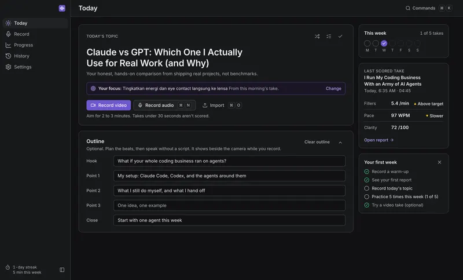
Task: Toggle Record today's topic checklist item
Action: coord(388,188)
